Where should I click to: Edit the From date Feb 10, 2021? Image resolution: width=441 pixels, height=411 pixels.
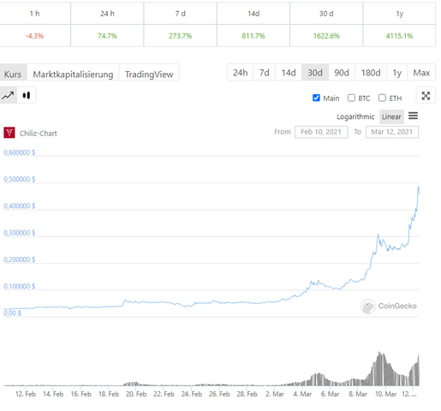click(321, 132)
